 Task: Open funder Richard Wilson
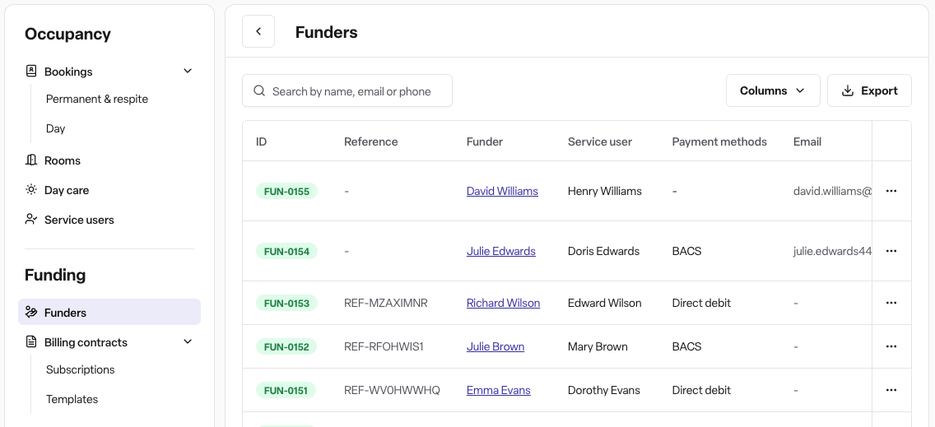click(503, 303)
